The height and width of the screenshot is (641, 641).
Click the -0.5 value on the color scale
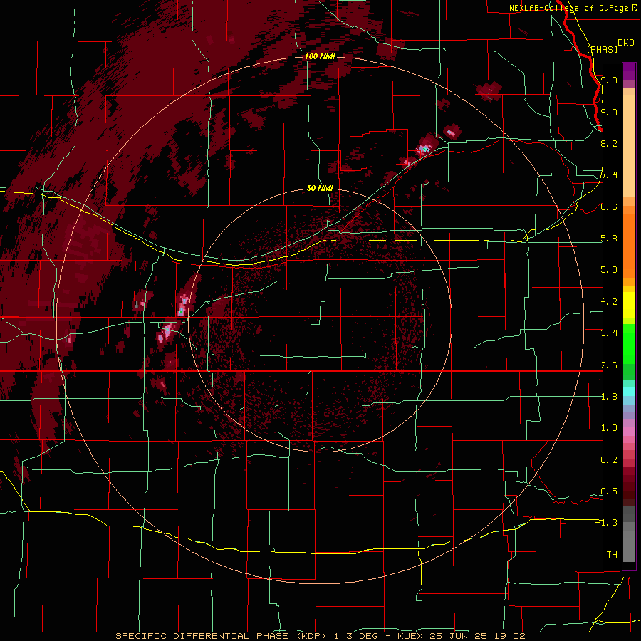[606, 491]
